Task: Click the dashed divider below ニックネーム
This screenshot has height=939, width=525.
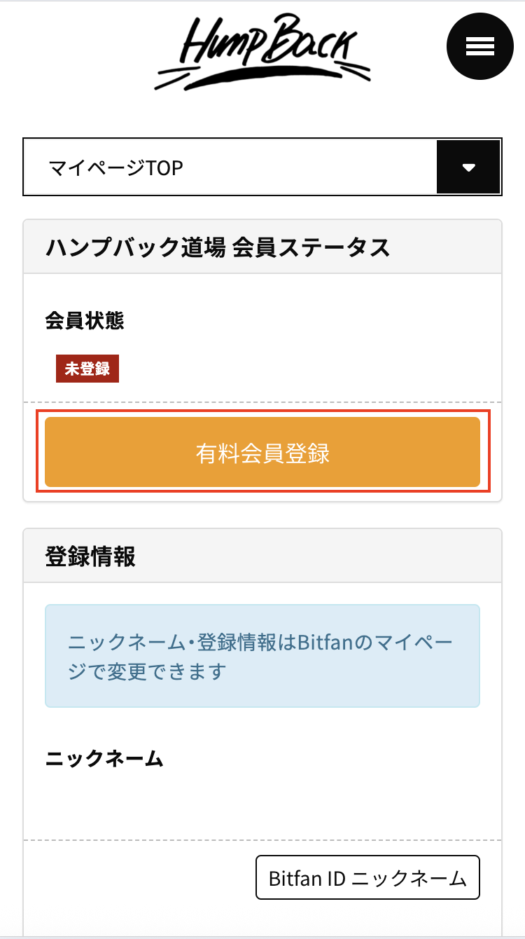Action: coord(262,839)
